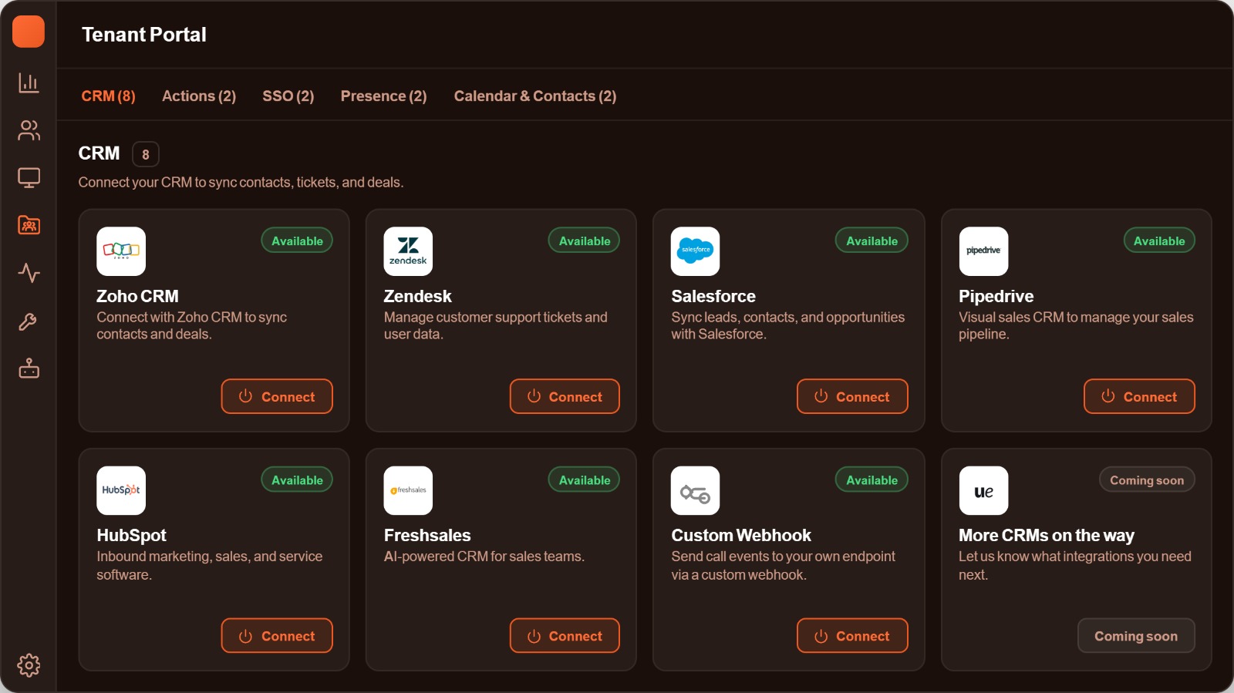Click Available badge on Custom Webhook card
This screenshot has width=1234, height=693.
[872, 479]
